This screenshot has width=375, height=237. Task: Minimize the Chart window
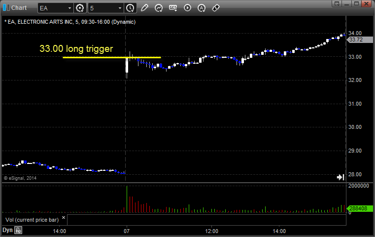[x=347, y=3]
